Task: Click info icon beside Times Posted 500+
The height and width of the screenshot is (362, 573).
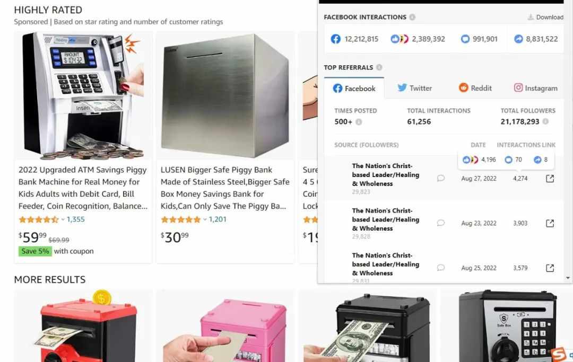Action: (359, 122)
